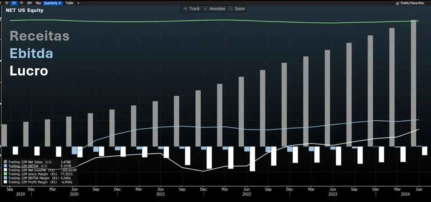
Task: Click the 2020 year label on axis
Action: [x=74, y=194]
